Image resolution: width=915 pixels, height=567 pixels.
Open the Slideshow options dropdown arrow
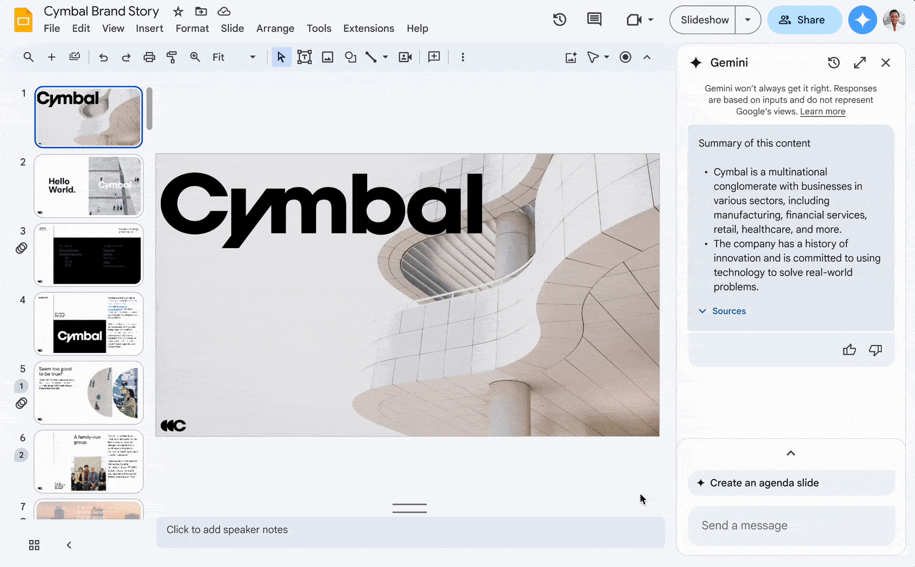coord(748,20)
